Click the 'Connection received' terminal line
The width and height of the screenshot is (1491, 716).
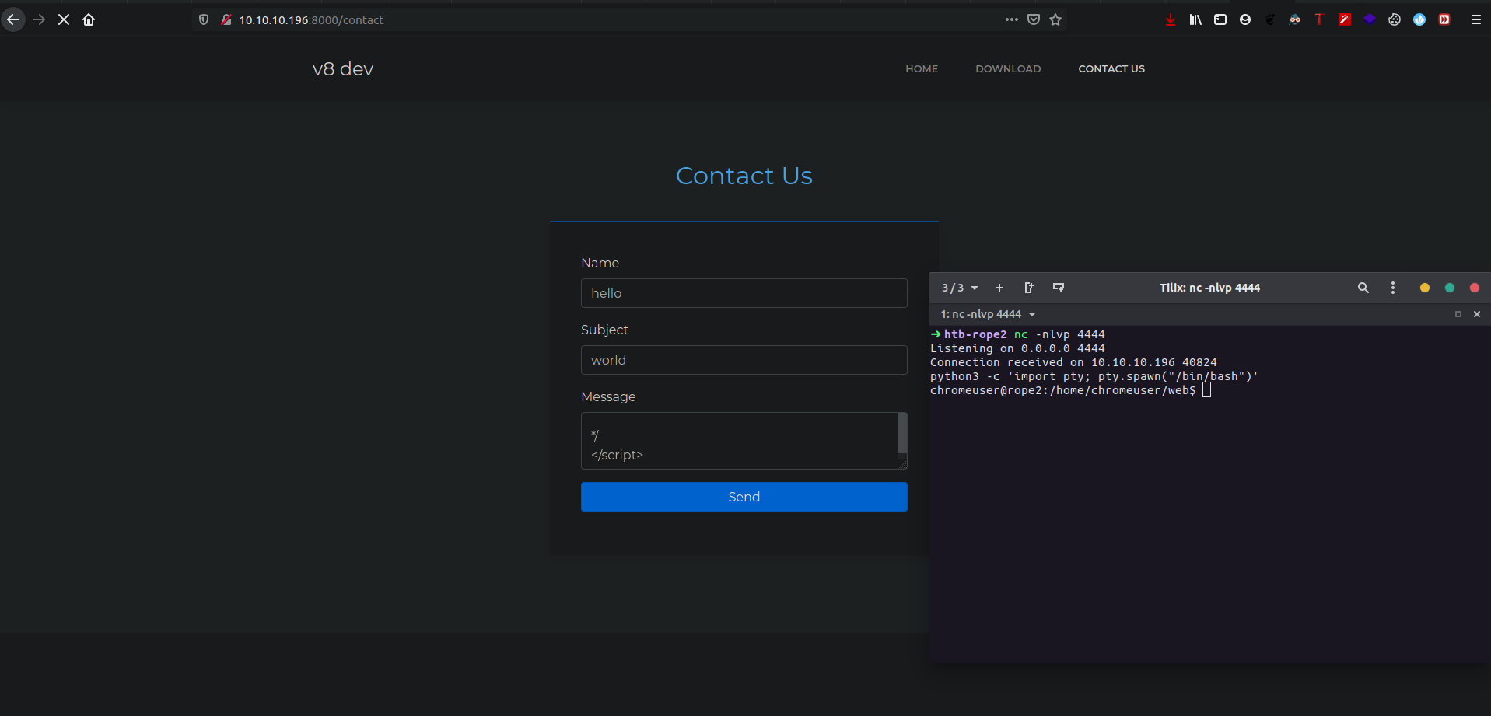tap(1073, 362)
